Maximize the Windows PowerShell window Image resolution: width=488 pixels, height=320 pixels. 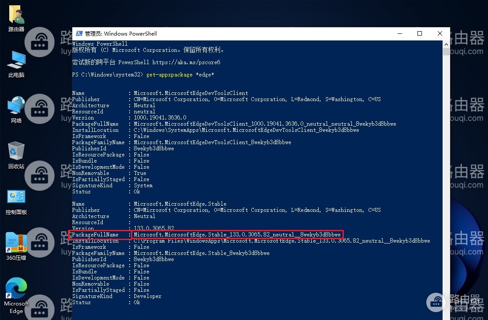[420, 33]
